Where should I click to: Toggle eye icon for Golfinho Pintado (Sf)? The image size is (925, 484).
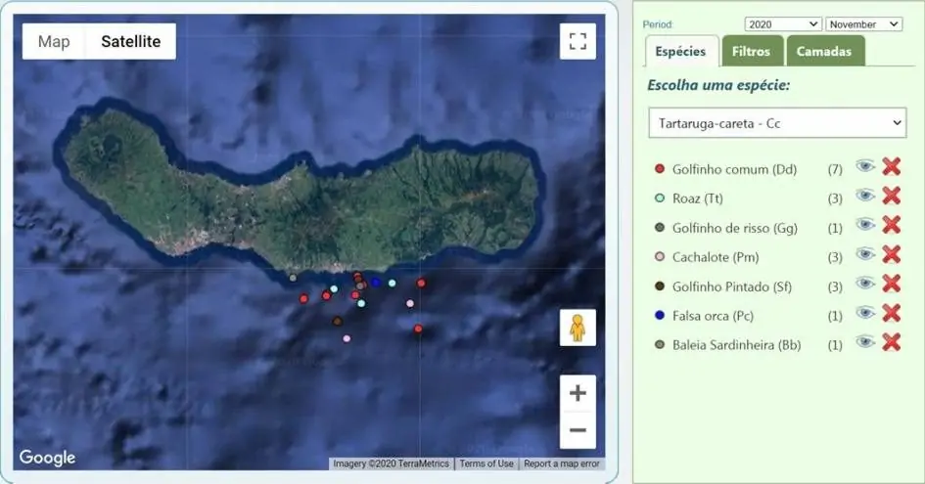(864, 285)
